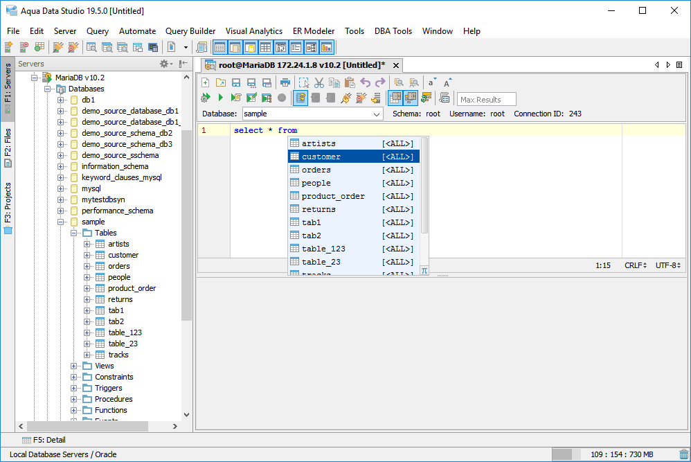Click the Print icon in editor toolbar

point(285,82)
